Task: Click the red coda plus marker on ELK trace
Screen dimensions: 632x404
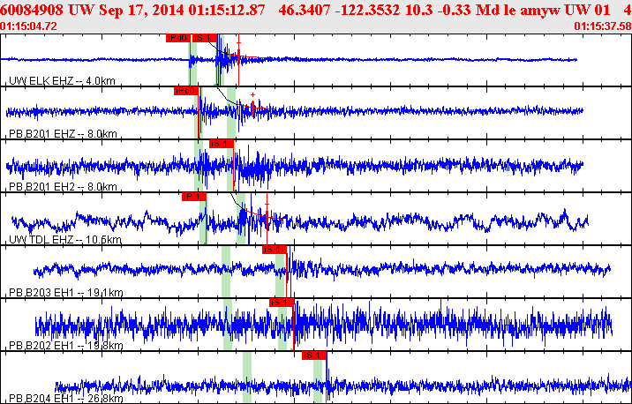Action: [238, 42]
